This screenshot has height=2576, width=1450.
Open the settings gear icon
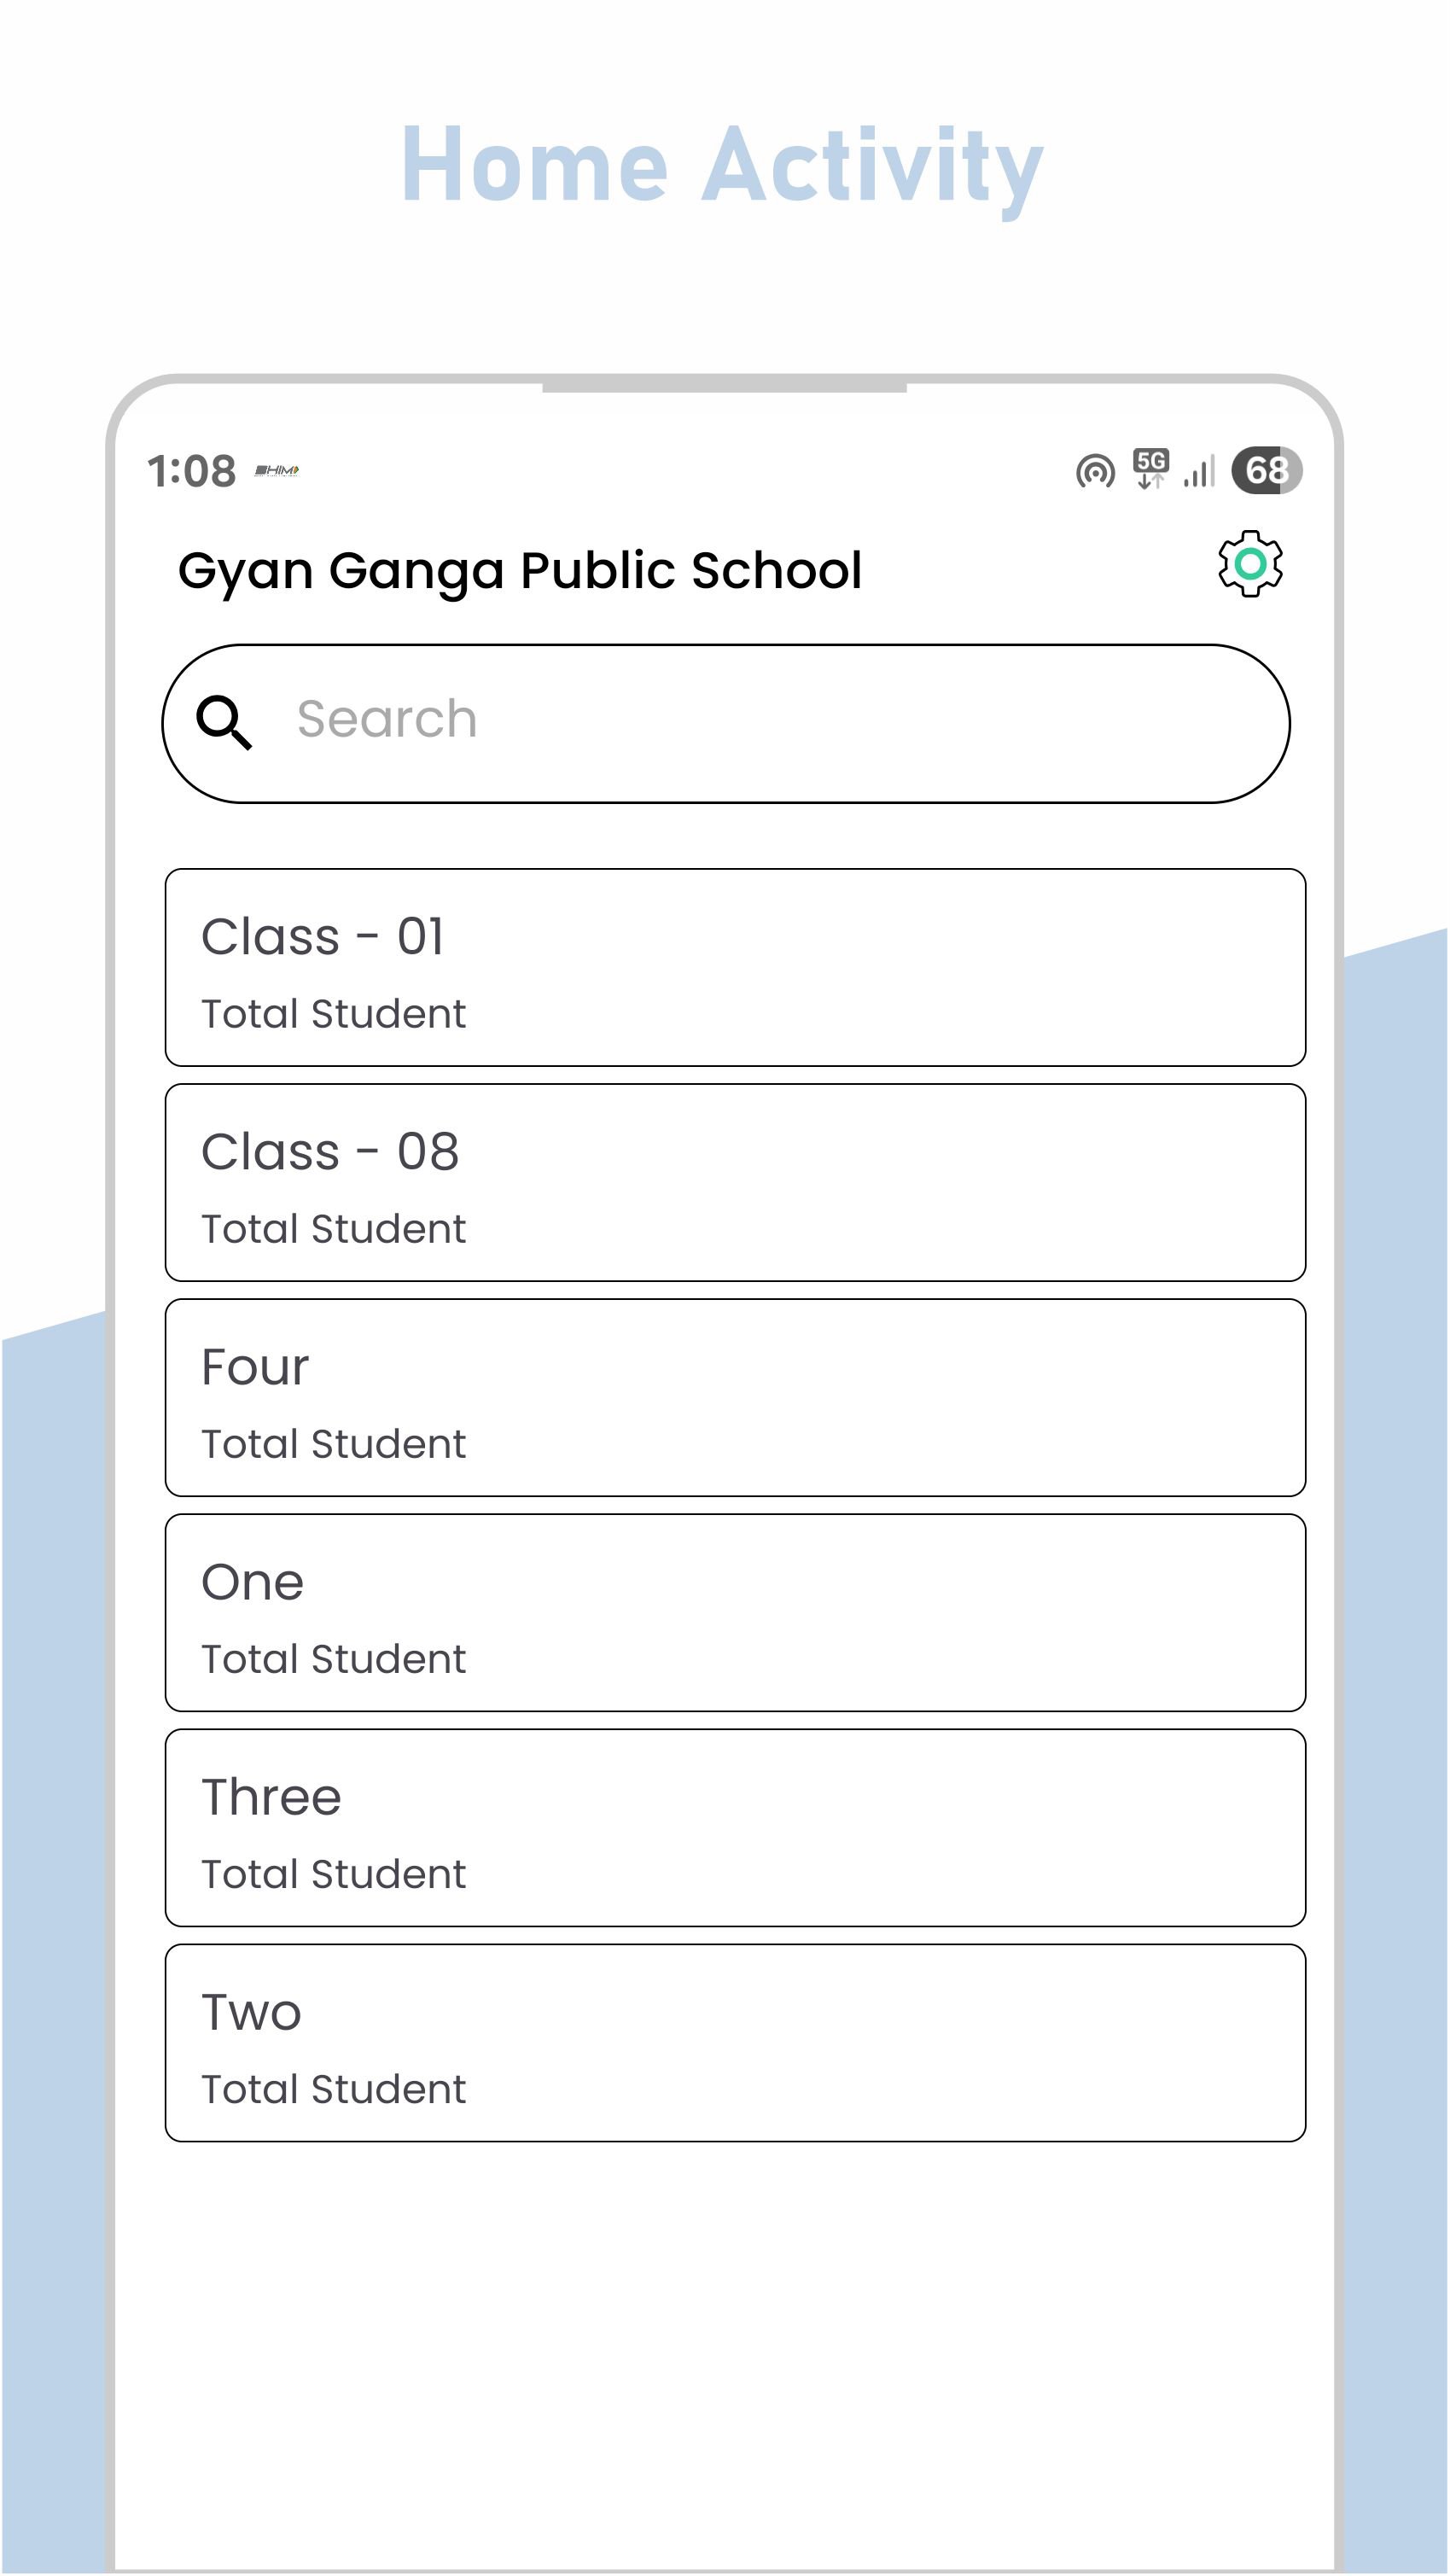click(x=1249, y=564)
